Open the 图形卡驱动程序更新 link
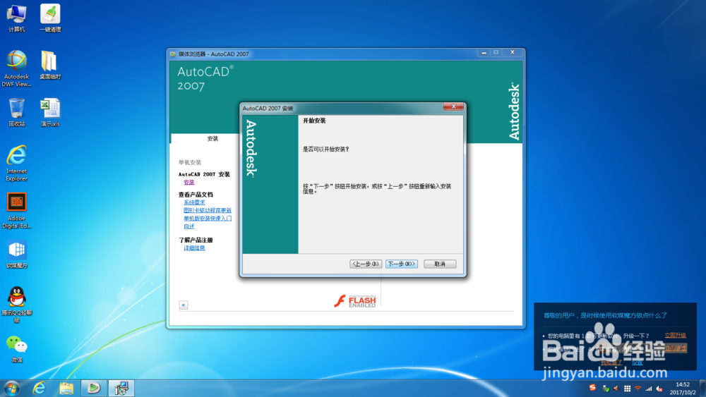706x397 pixels. pyautogui.click(x=208, y=210)
